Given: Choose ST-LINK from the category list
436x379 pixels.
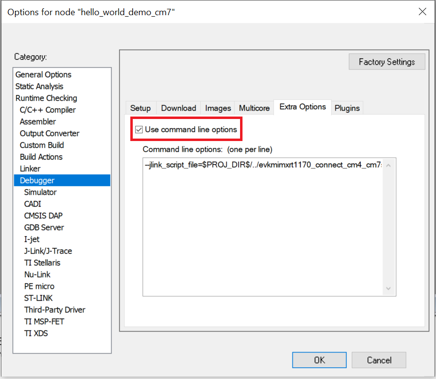Looking at the screenshot, I should (38, 298).
